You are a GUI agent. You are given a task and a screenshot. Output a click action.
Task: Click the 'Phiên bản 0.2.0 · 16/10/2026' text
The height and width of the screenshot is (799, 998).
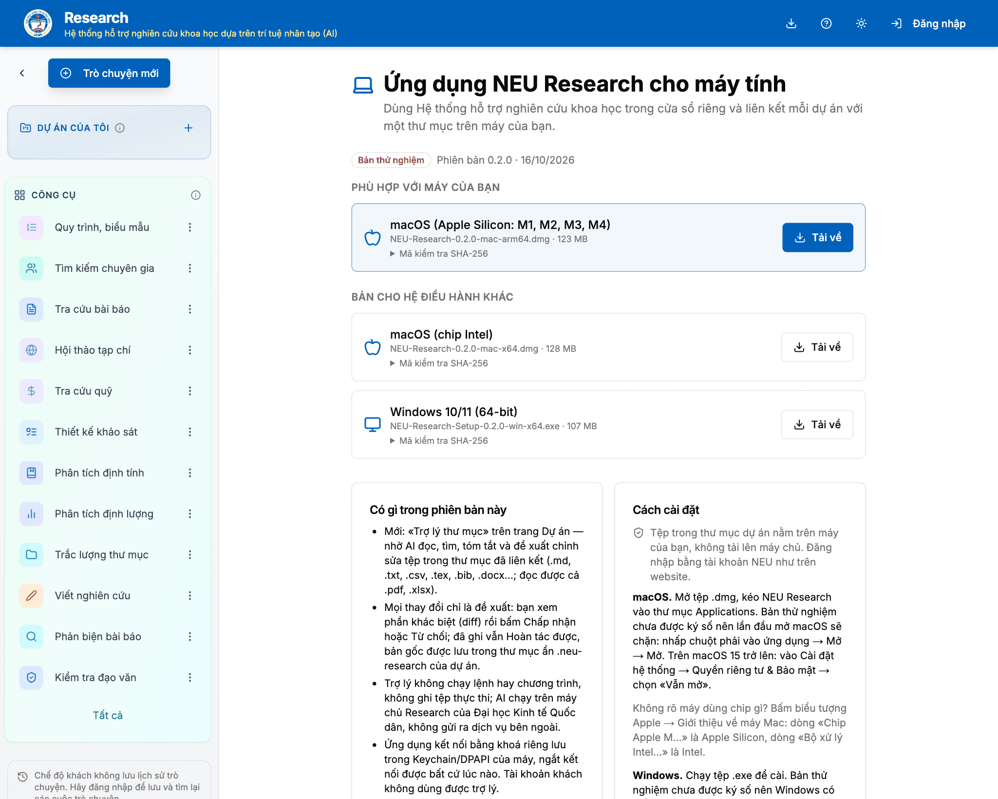click(506, 160)
